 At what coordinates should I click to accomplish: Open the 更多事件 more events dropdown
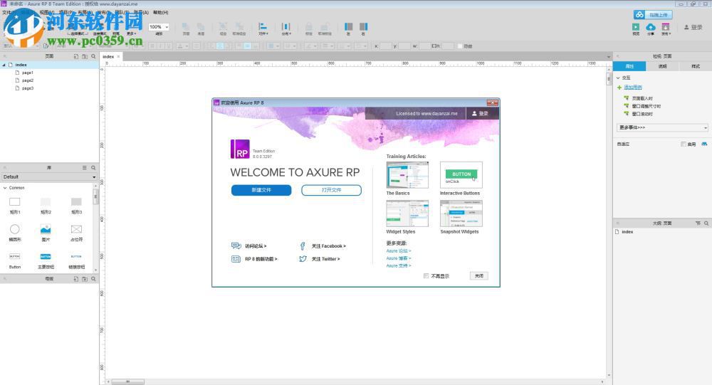(662, 127)
